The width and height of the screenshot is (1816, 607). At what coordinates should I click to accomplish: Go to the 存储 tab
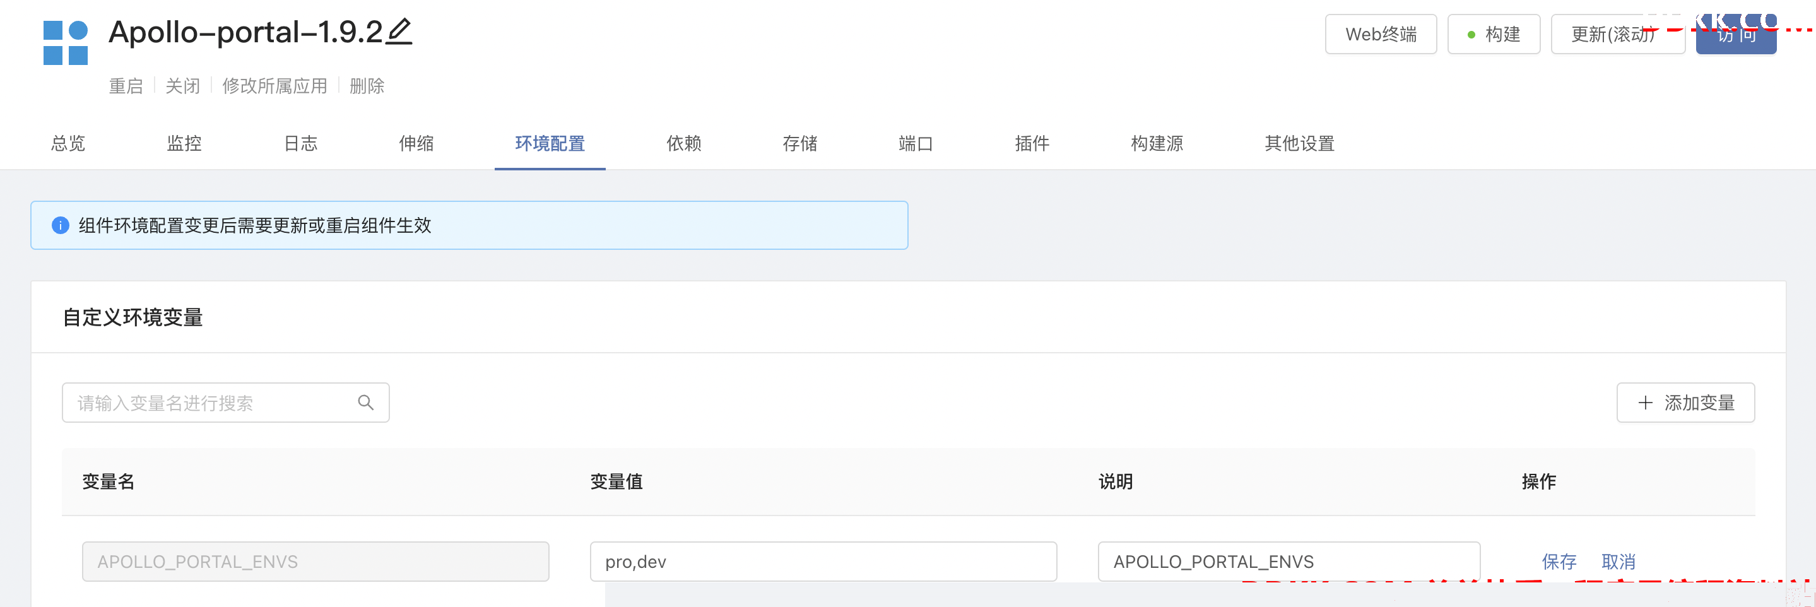[x=800, y=143]
